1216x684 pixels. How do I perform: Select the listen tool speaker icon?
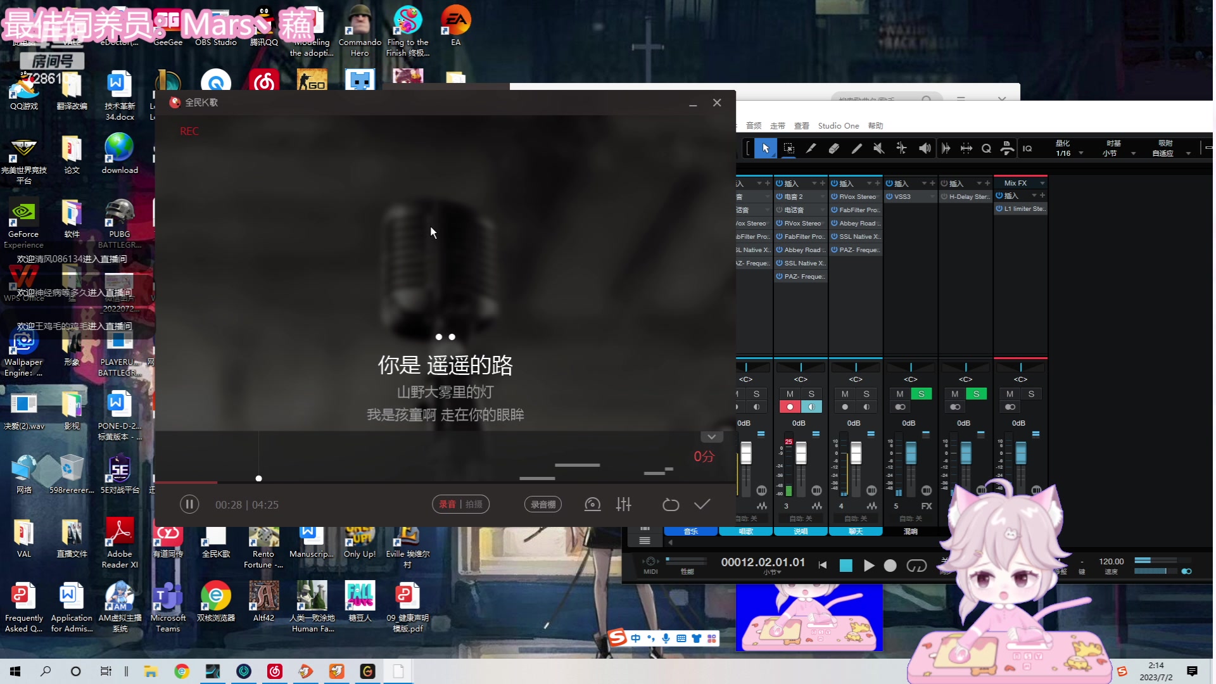(x=924, y=148)
